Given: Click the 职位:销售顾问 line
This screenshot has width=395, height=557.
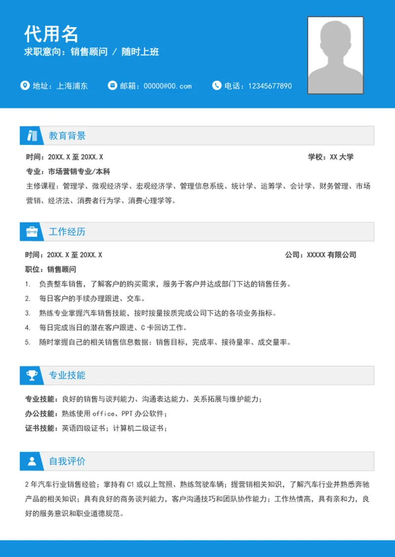Looking at the screenshot, I should [x=50, y=269].
